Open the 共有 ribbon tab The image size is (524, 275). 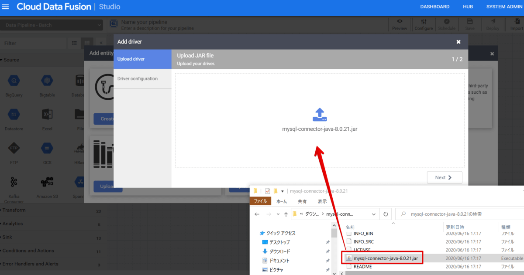pyautogui.click(x=302, y=201)
